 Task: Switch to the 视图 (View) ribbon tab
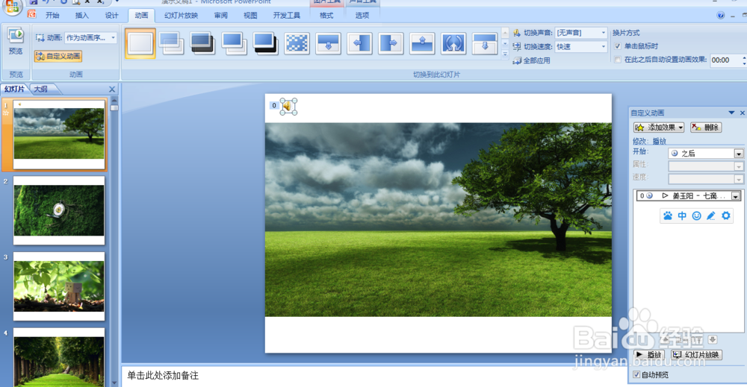point(250,15)
